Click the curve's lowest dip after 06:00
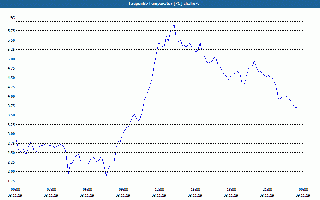 pos(106,176)
